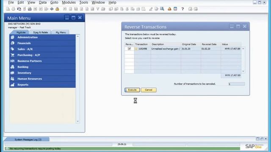Expand the Administration module
This screenshot has height=152, width=271.
pyautogui.click(x=42, y=37)
